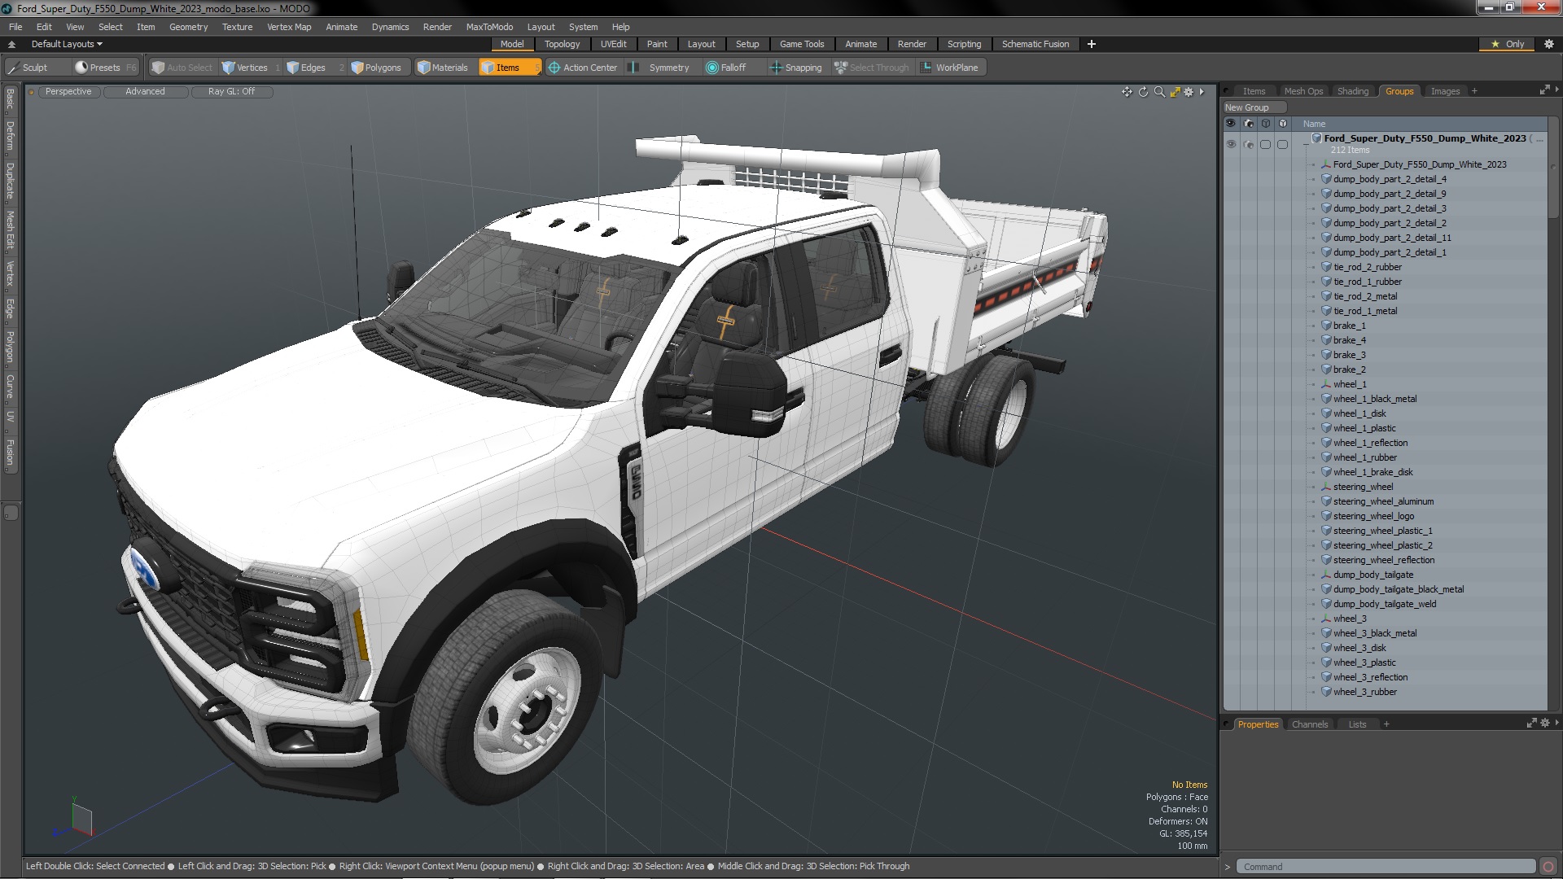Click the viewport zoom magnifier icon
Screen dimensions: 1563x879
1159,92
